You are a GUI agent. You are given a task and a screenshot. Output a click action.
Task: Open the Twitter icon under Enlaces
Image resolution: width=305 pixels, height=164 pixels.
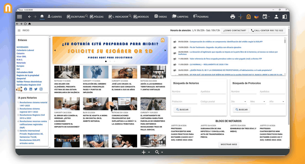click(36, 89)
